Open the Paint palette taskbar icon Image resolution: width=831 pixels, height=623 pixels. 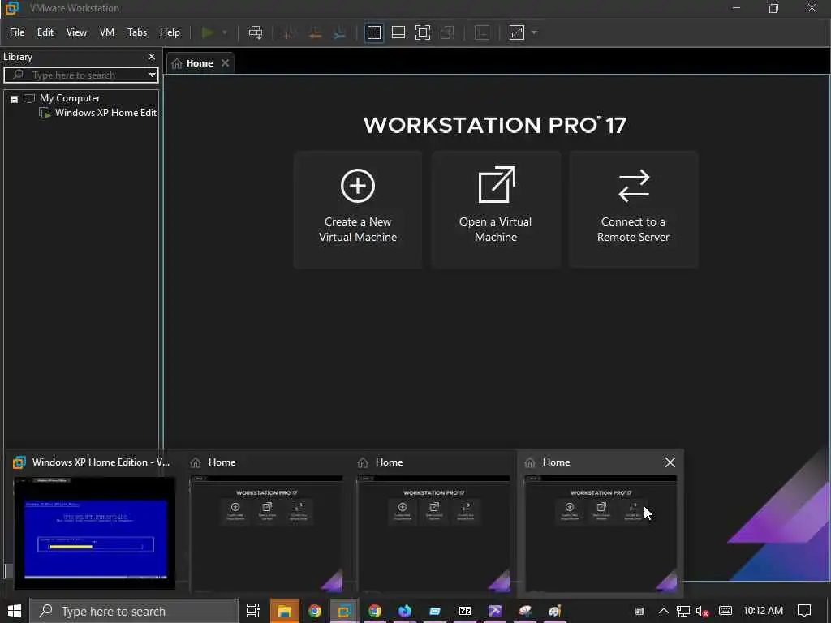[555, 611]
